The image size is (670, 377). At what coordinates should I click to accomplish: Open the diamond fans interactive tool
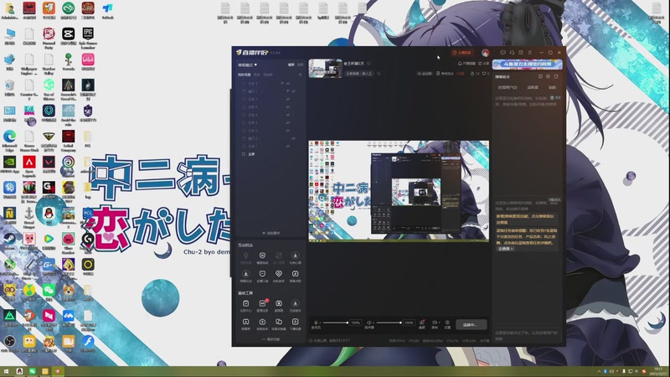279,276
